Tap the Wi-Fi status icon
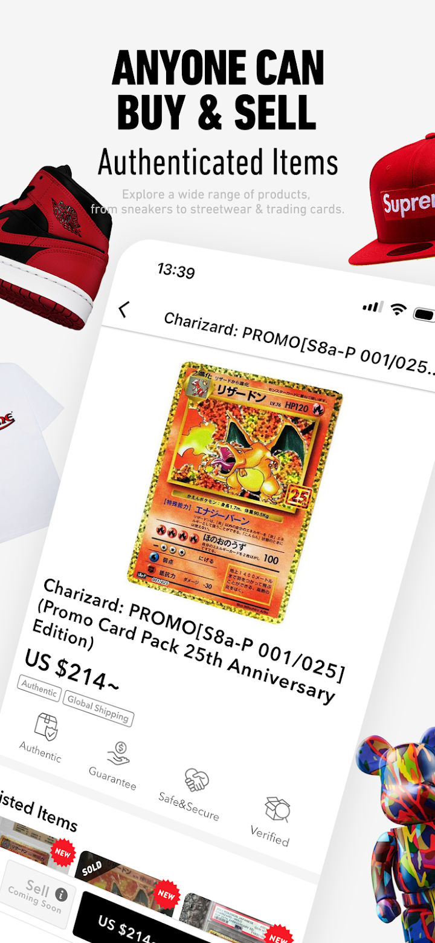 coord(398,310)
